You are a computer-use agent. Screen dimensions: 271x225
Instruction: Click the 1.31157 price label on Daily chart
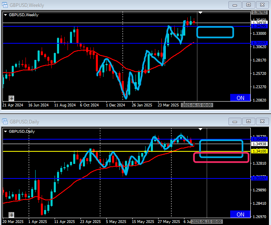coord(259,178)
